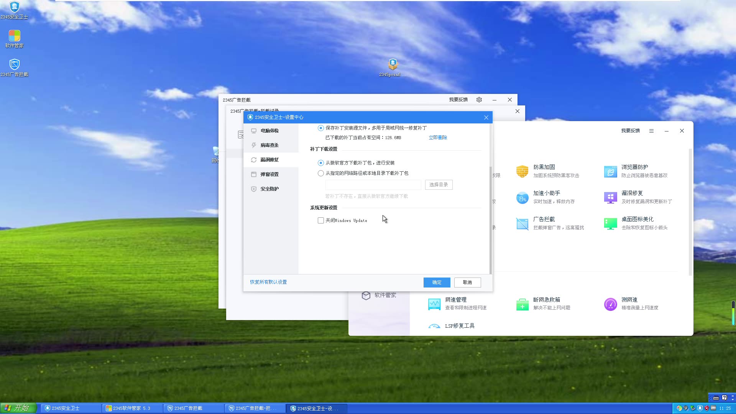Click the system tray clock
The image size is (736, 414).
pos(725,408)
